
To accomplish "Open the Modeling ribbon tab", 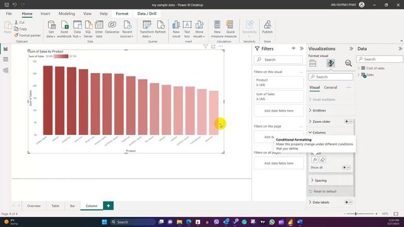I will [67, 14].
